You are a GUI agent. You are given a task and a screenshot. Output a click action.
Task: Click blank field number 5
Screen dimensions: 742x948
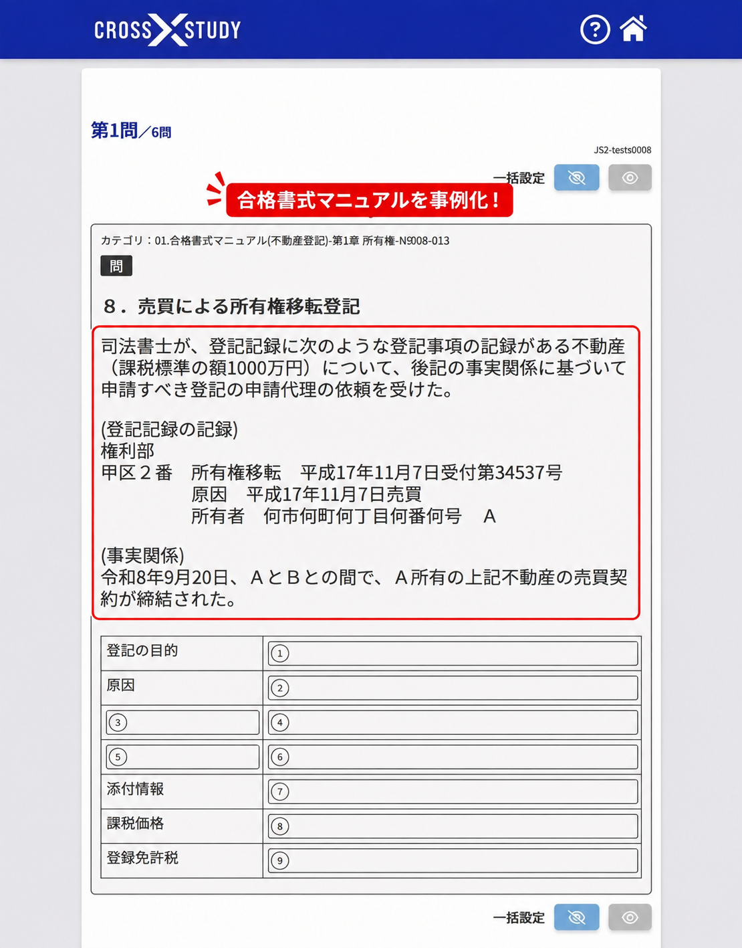[x=182, y=757]
